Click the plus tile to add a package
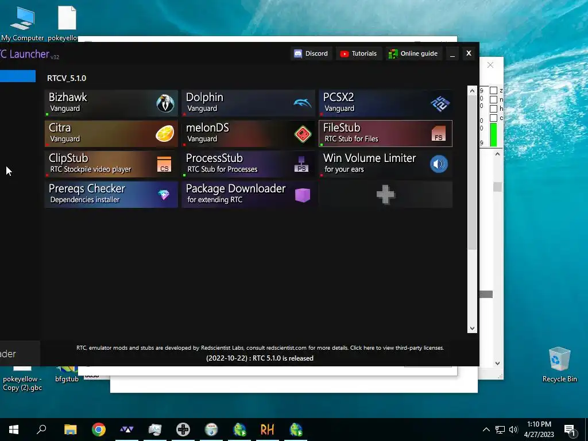The image size is (588, 441). [x=385, y=194]
